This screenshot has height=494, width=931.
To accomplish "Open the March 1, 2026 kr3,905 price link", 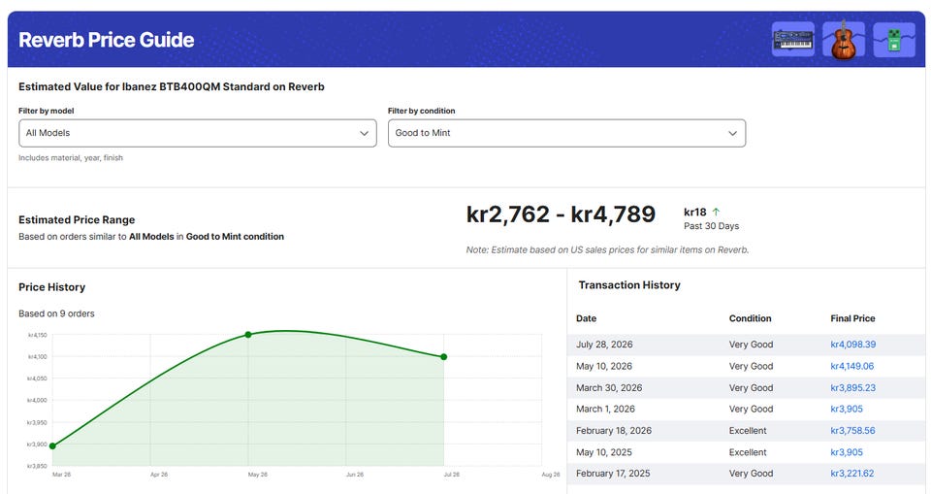I will pyautogui.click(x=847, y=409).
